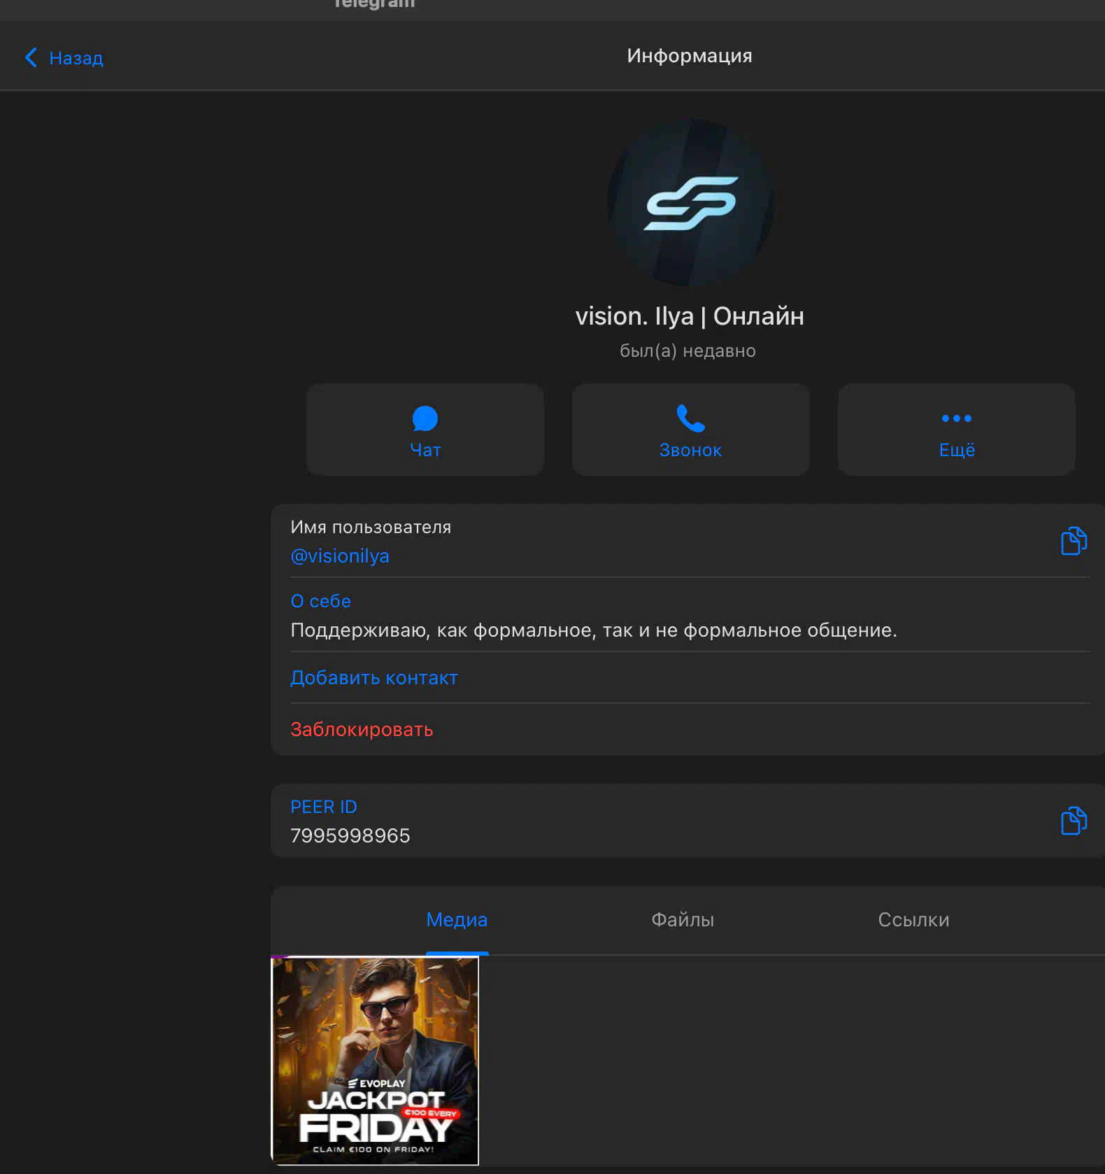Open the Jackpot Friday media thumbnail
This screenshot has height=1174, width=1105.
coord(375,1061)
